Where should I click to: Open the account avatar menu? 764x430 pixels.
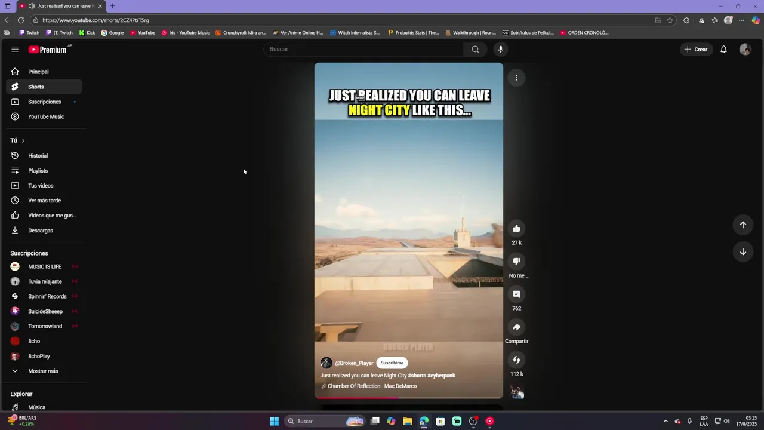[745, 49]
